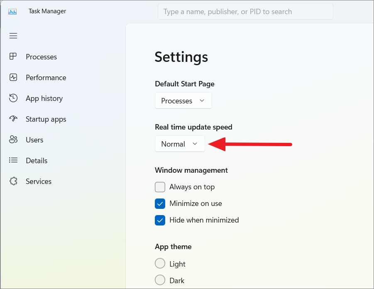This screenshot has height=289, width=374.
Task: Click the App history clock icon
Action: 13,98
